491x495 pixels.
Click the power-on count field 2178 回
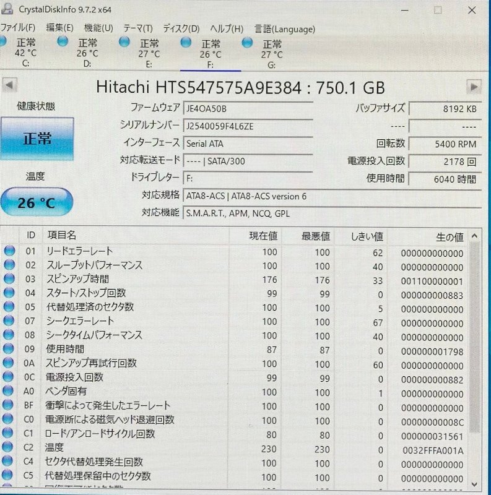pos(445,161)
